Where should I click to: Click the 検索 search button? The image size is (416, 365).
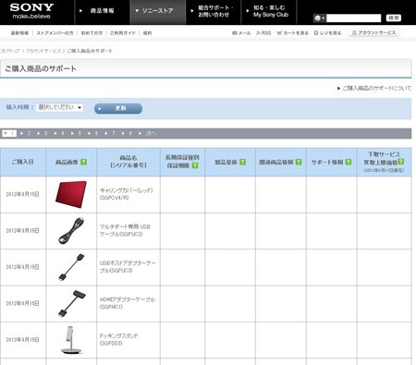pos(394,18)
